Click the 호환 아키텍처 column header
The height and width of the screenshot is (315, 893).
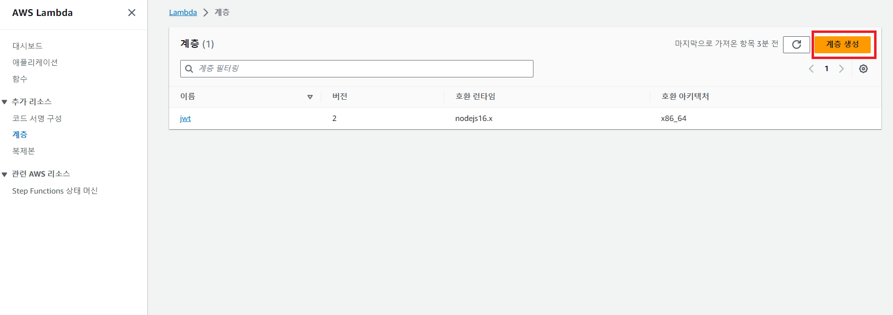(685, 97)
